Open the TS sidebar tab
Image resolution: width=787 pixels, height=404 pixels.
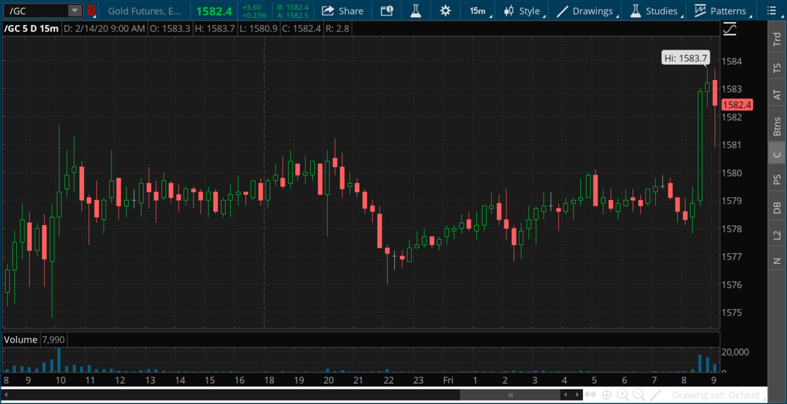[x=777, y=68]
